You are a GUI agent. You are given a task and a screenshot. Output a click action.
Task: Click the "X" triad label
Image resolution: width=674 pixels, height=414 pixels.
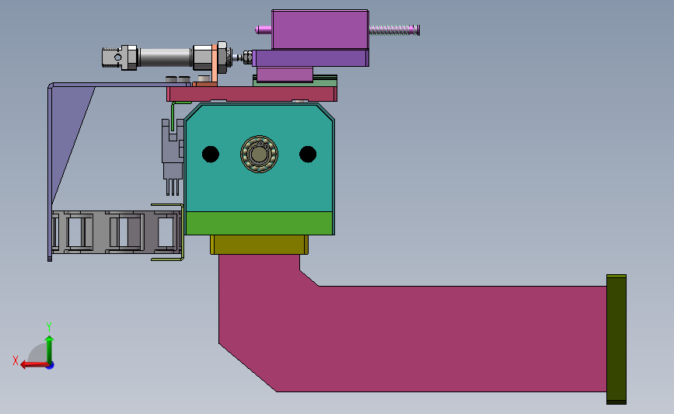(16, 360)
